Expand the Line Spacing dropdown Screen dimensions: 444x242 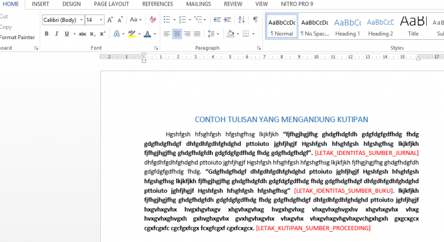coord(218,34)
